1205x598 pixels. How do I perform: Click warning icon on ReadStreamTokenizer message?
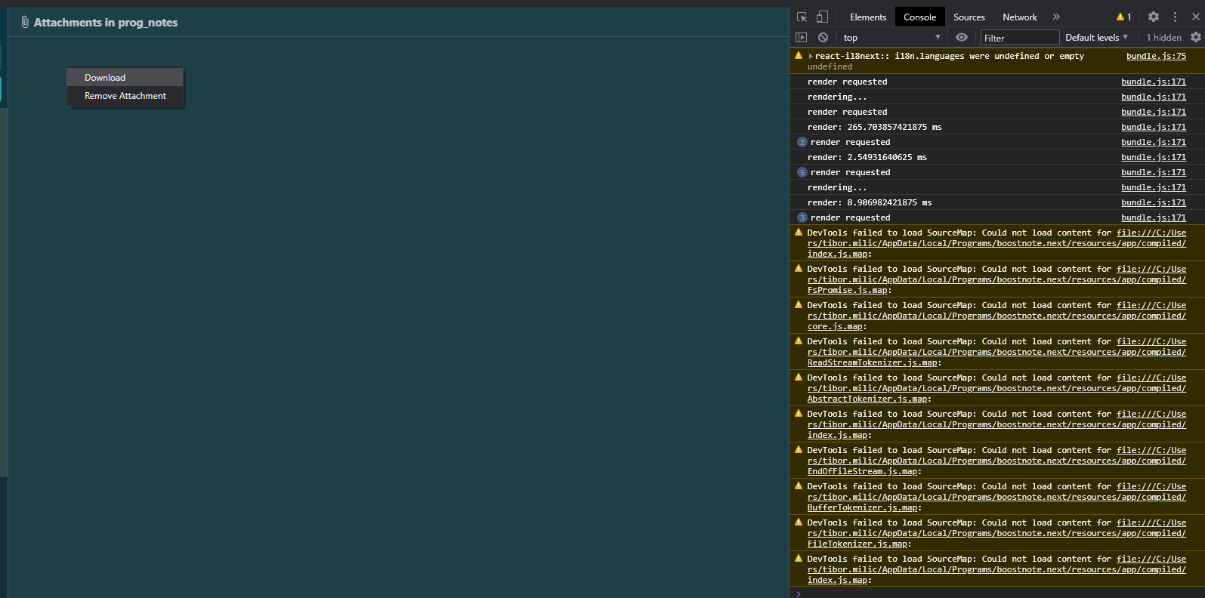point(799,341)
